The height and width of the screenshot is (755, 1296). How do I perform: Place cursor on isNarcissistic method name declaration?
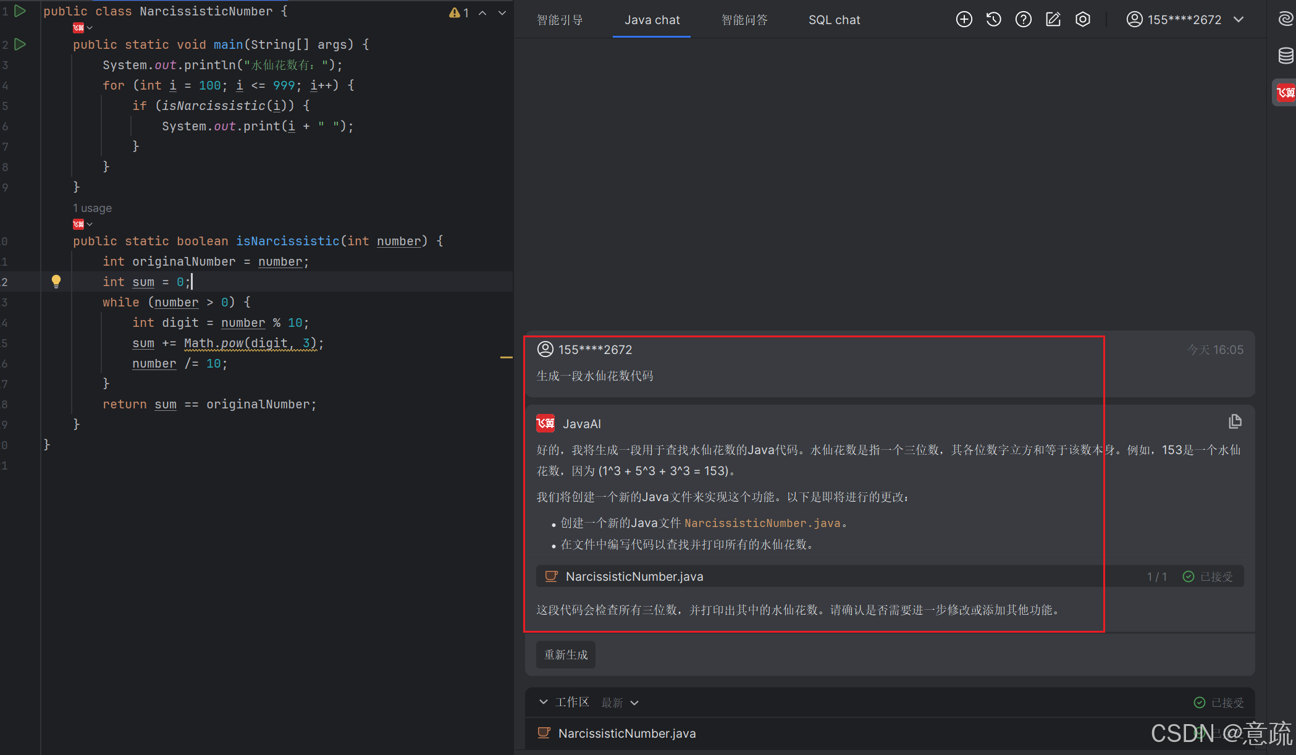(288, 241)
